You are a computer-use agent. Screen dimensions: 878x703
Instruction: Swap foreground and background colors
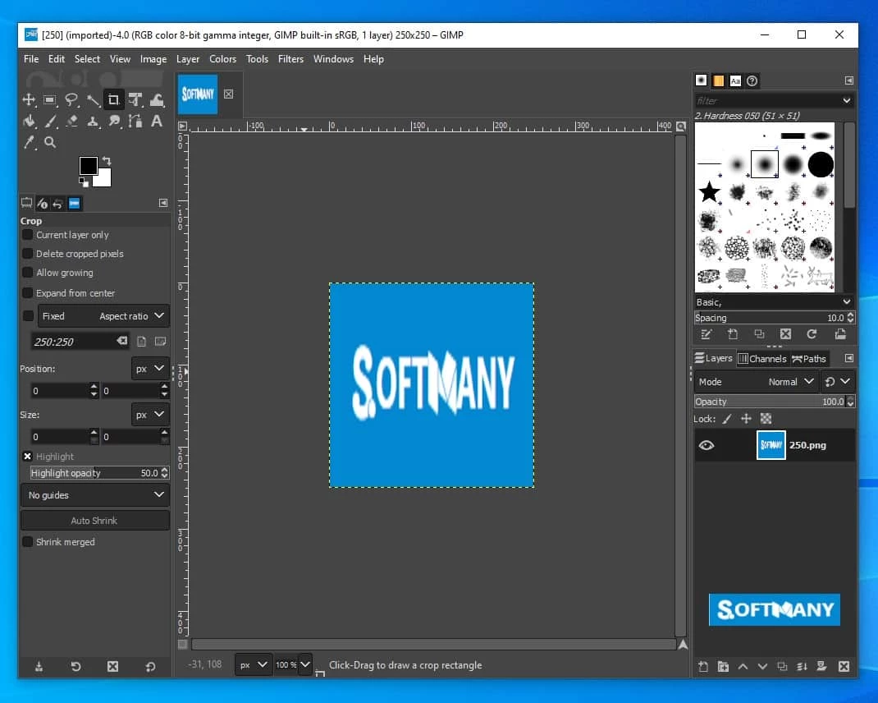click(106, 161)
